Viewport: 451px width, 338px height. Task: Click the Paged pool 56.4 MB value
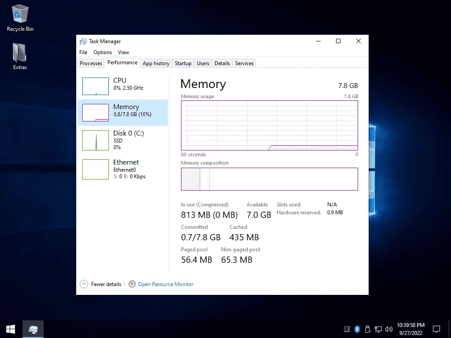196,260
